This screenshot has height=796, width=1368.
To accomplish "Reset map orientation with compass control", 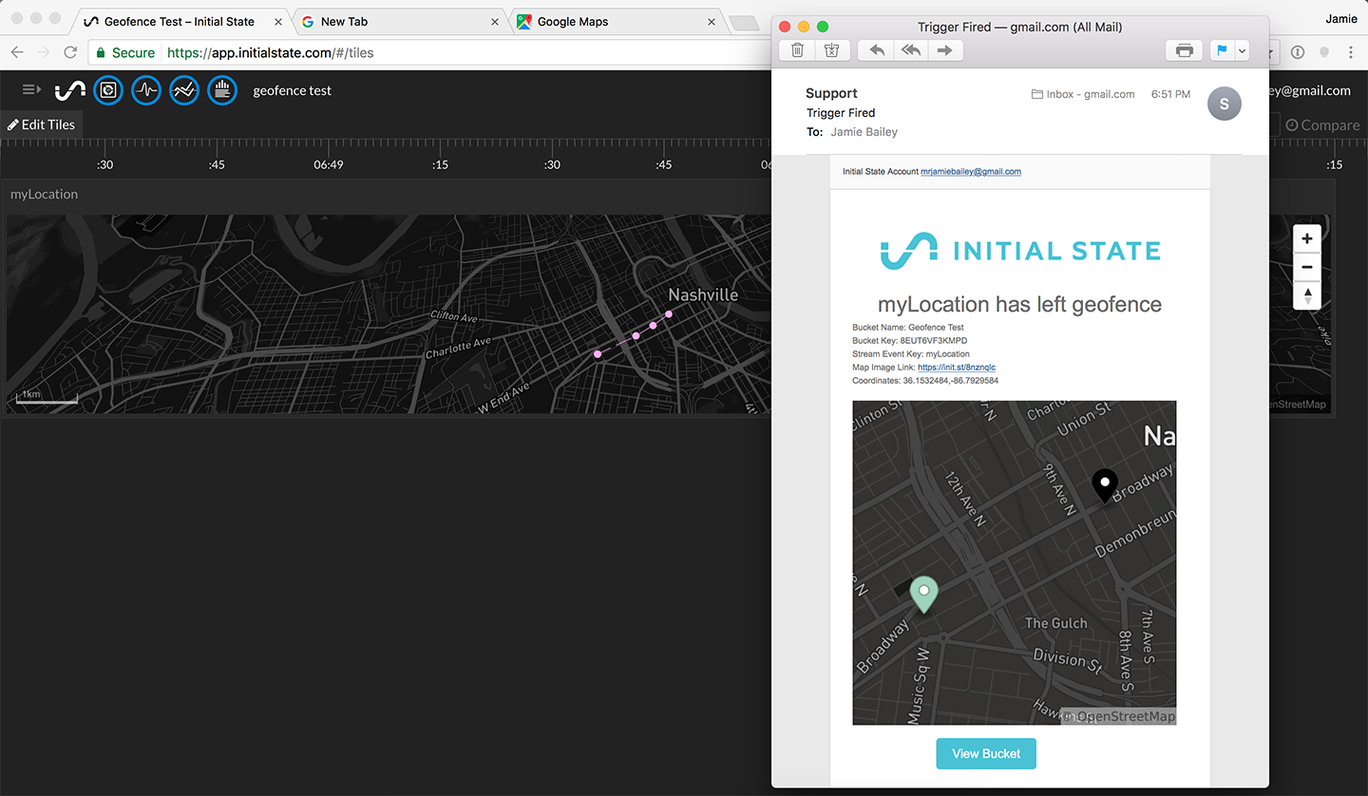I will click(1307, 295).
